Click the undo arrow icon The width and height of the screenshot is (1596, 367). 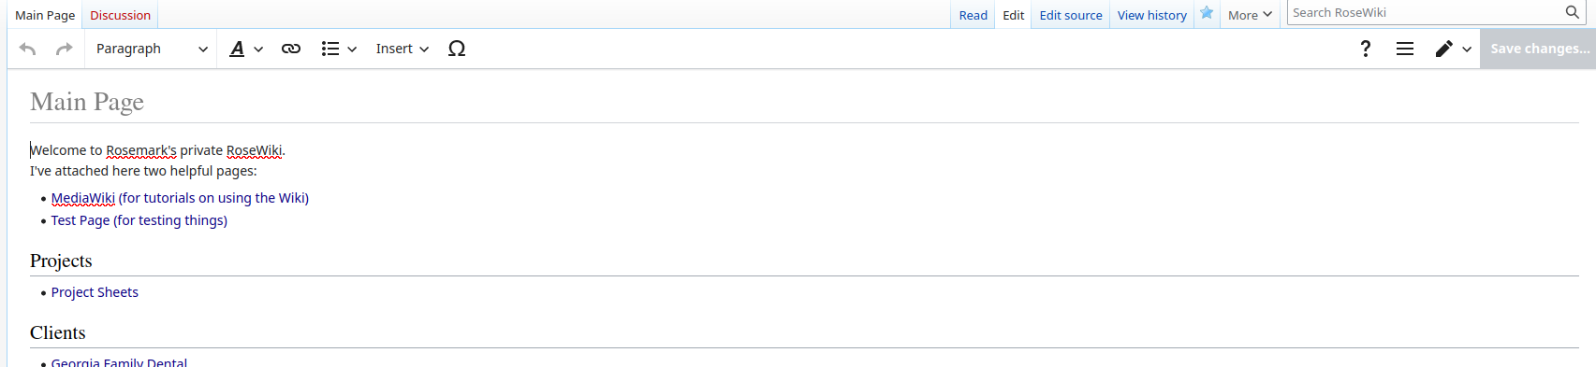tap(28, 49)
